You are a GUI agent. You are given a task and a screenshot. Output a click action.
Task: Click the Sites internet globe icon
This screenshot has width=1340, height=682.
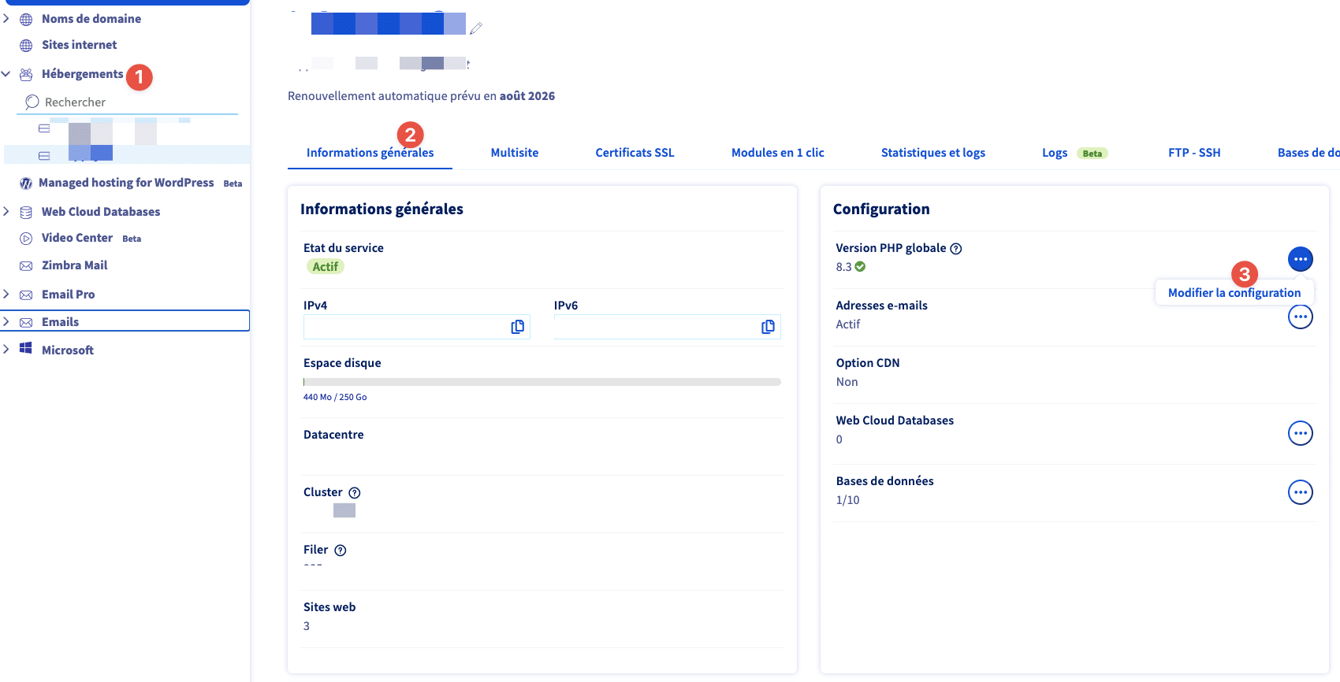(26, 46)
